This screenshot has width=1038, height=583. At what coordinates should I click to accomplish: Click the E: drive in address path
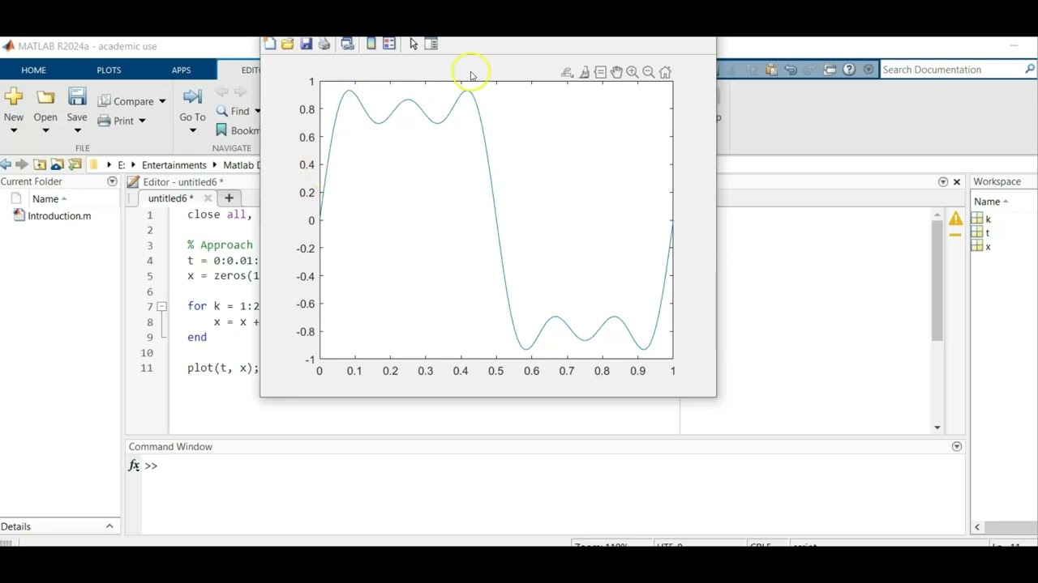[121, 164]
